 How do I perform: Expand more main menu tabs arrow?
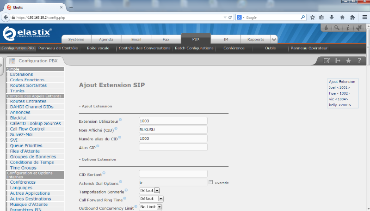[x=274, y=39]
